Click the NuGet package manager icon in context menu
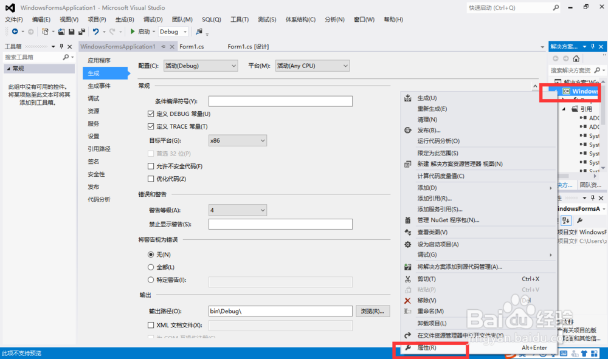This screenshot has height=359, width=608. click(407, 220)
